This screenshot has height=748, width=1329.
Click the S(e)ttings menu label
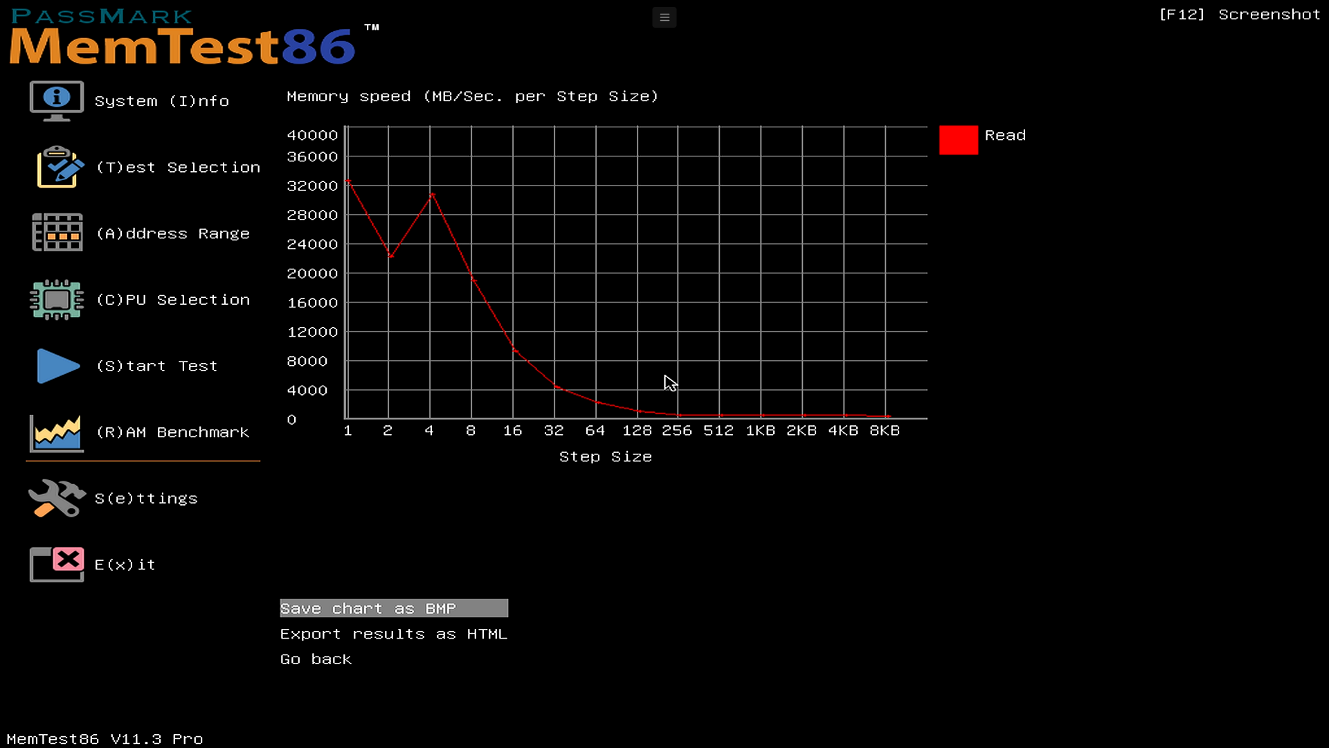(x=146, y=499)
